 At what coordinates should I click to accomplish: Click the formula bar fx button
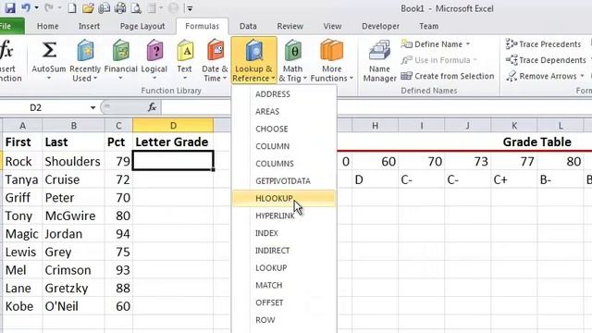click(152, 107)
